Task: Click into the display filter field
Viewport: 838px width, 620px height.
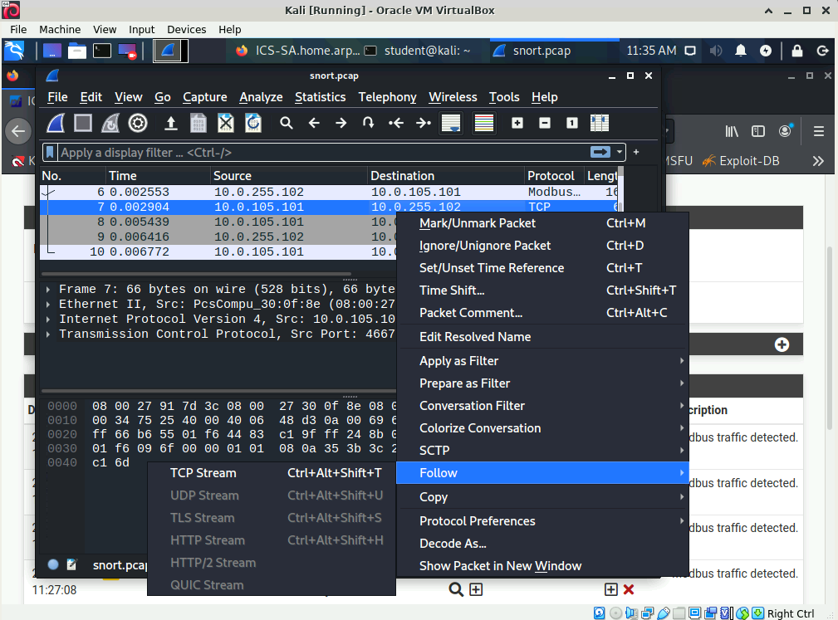Action: pos(323,152)
